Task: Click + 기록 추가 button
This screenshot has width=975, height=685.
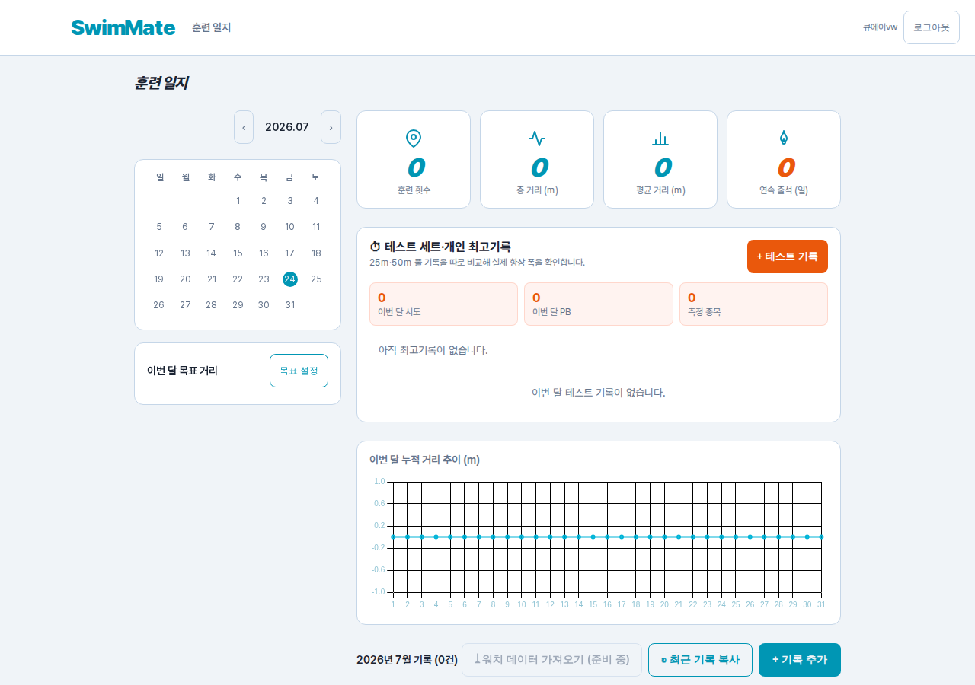Action: [x=800, y=660]
